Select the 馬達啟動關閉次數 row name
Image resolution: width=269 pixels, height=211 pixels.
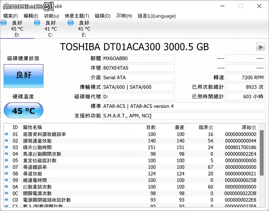pos(42,154)
